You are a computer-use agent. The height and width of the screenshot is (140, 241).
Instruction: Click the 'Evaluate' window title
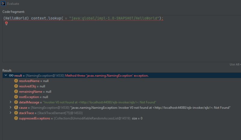click(13, 4)
